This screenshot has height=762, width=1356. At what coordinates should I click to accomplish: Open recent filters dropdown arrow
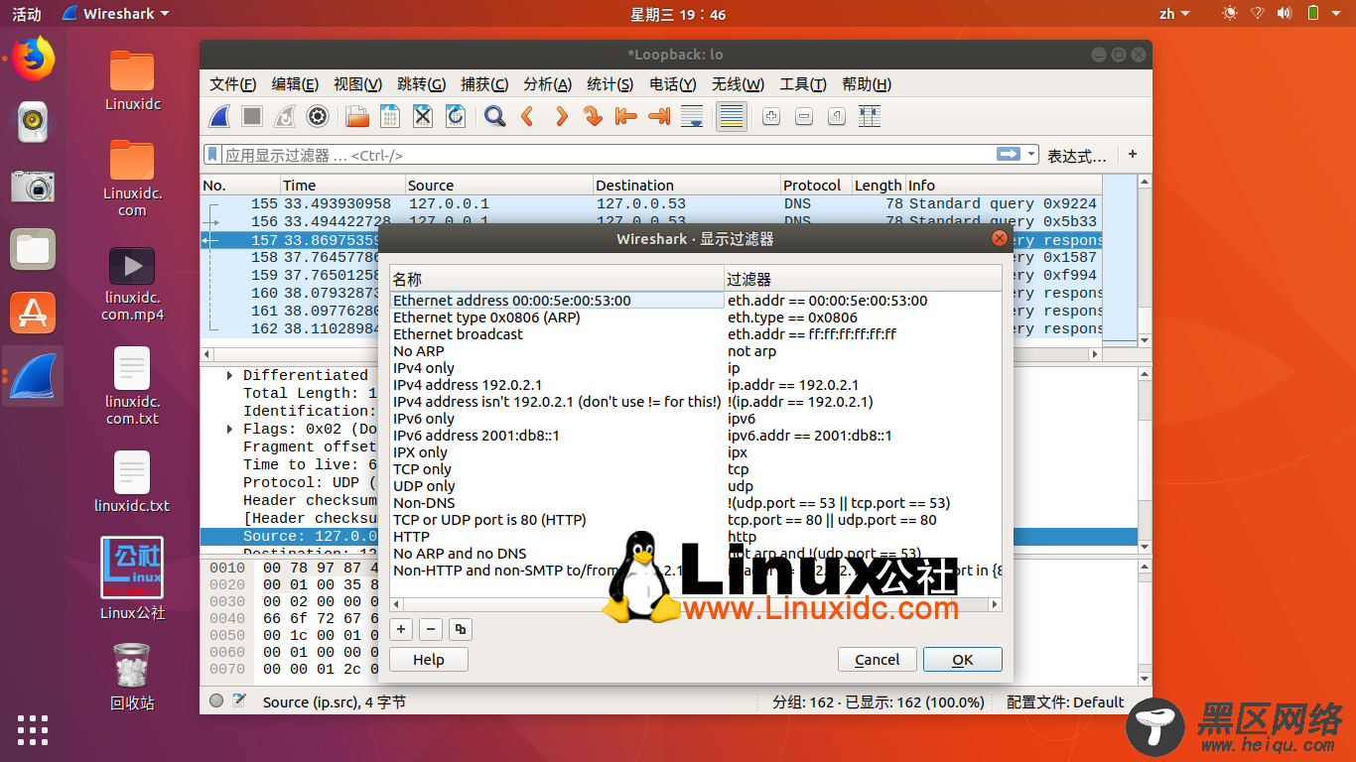(1032, 155)
